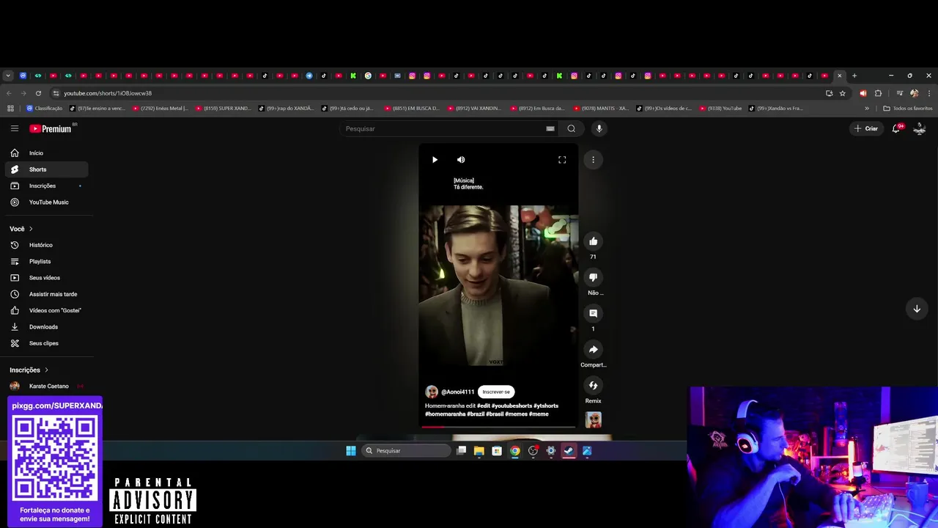Open Histórico in the sidebar
Viewport: 938px width, 528px height.
click(x=47, y=245)
